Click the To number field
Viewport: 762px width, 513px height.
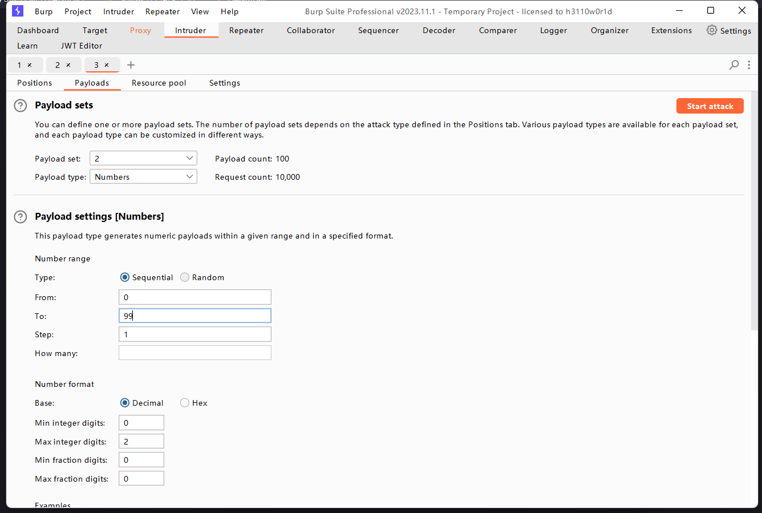[x=195, y=316]
